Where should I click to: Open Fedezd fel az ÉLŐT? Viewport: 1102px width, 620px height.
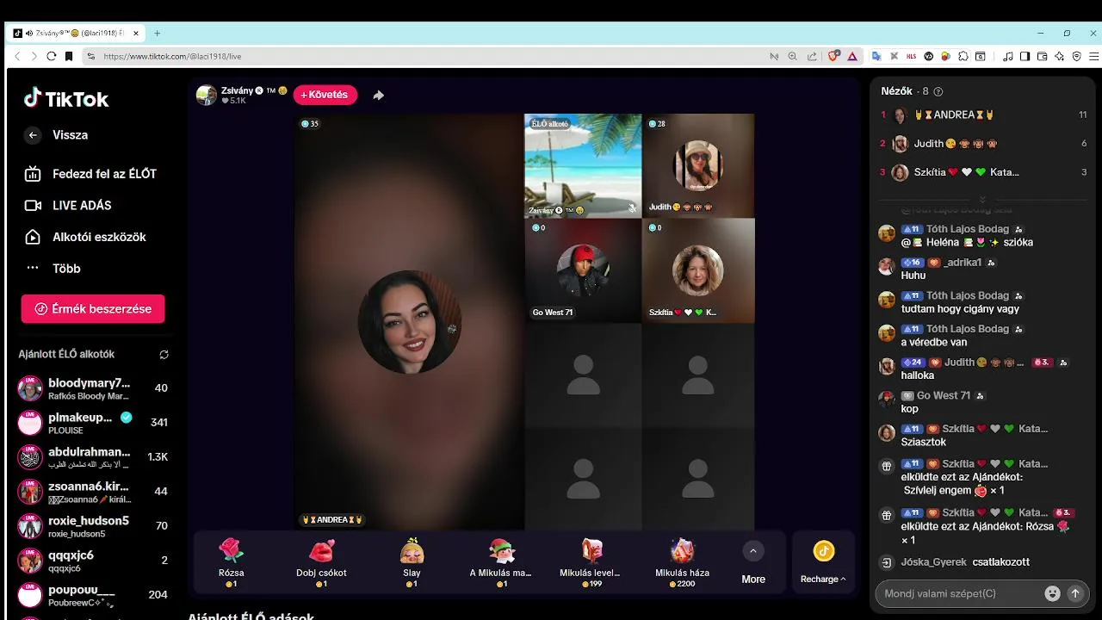click(90, 174)
